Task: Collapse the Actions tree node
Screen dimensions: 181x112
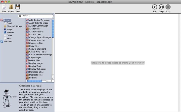Action: coord(2,20)
